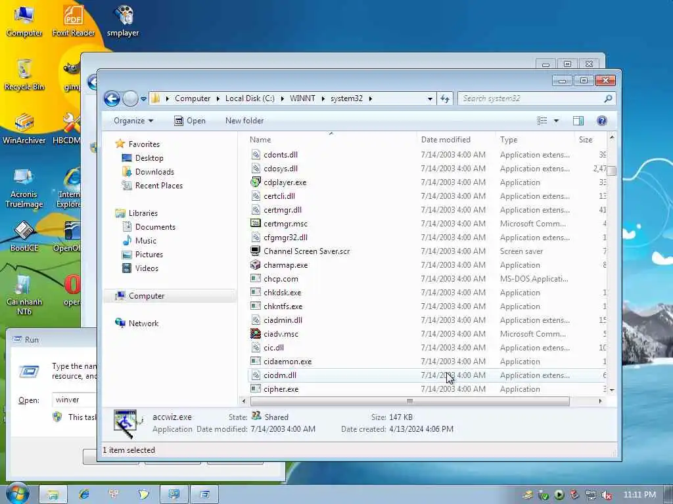Viewport: 673px width, 504px height.
Task: Click vertical scrollbar down arrow in file list
Action: pyautogui.click(x=612, y=390)
